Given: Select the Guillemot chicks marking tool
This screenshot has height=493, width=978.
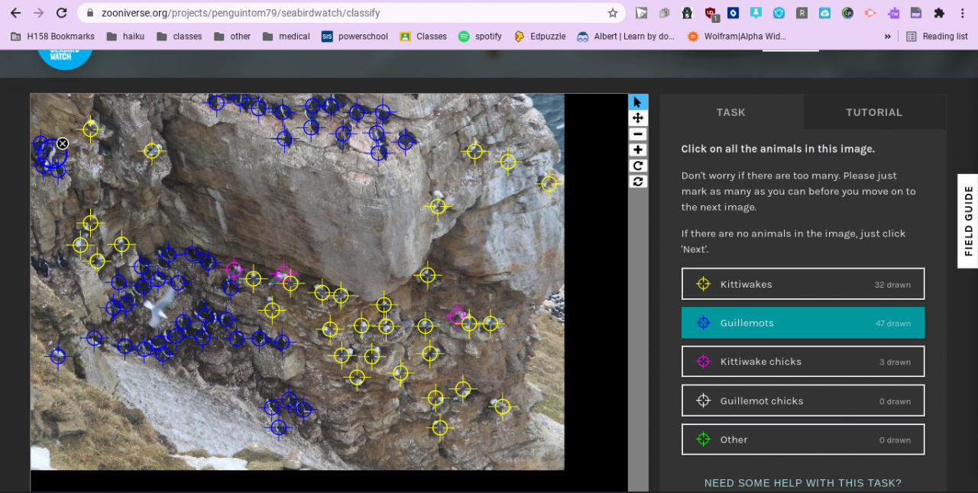Looking at the screenshot, I should click(x=803, y=401).
